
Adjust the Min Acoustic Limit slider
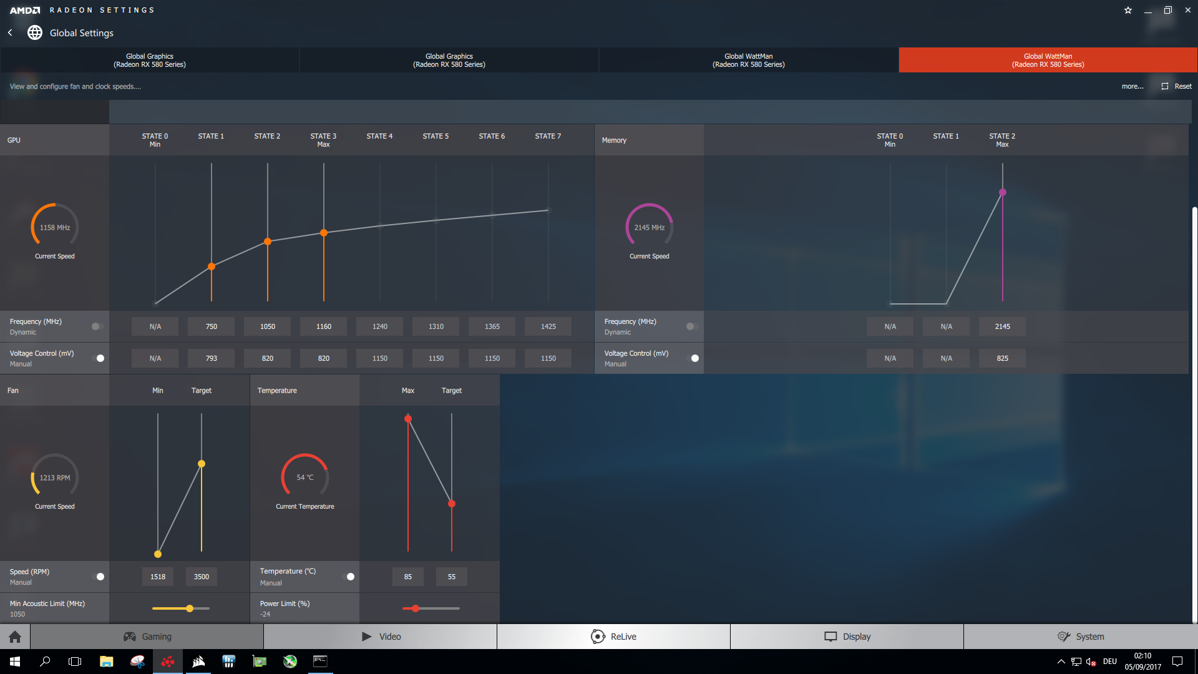[x=181, y=608]
